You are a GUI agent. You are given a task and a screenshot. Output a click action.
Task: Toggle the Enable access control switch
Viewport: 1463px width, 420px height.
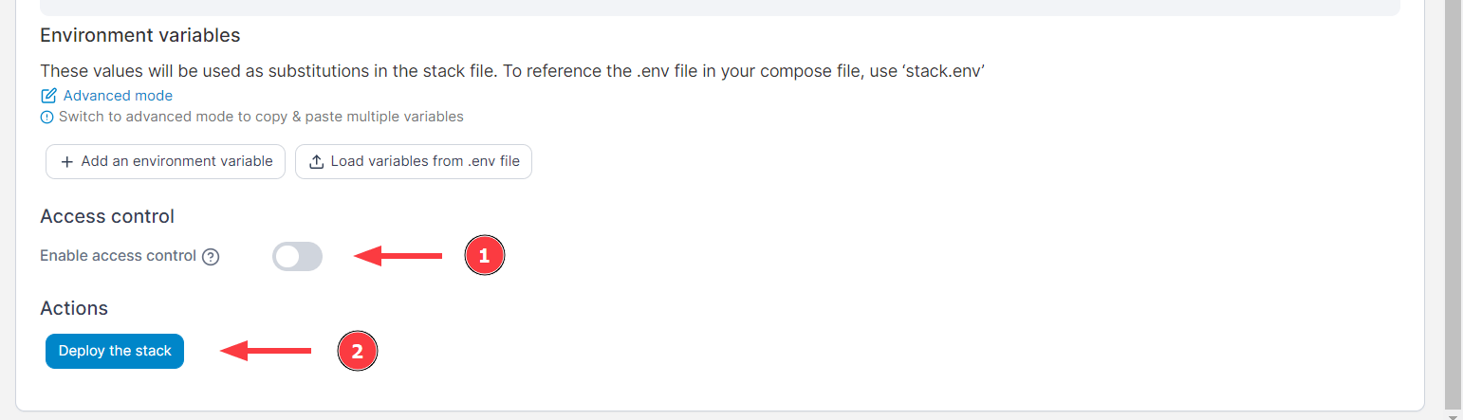coord(297,256)
